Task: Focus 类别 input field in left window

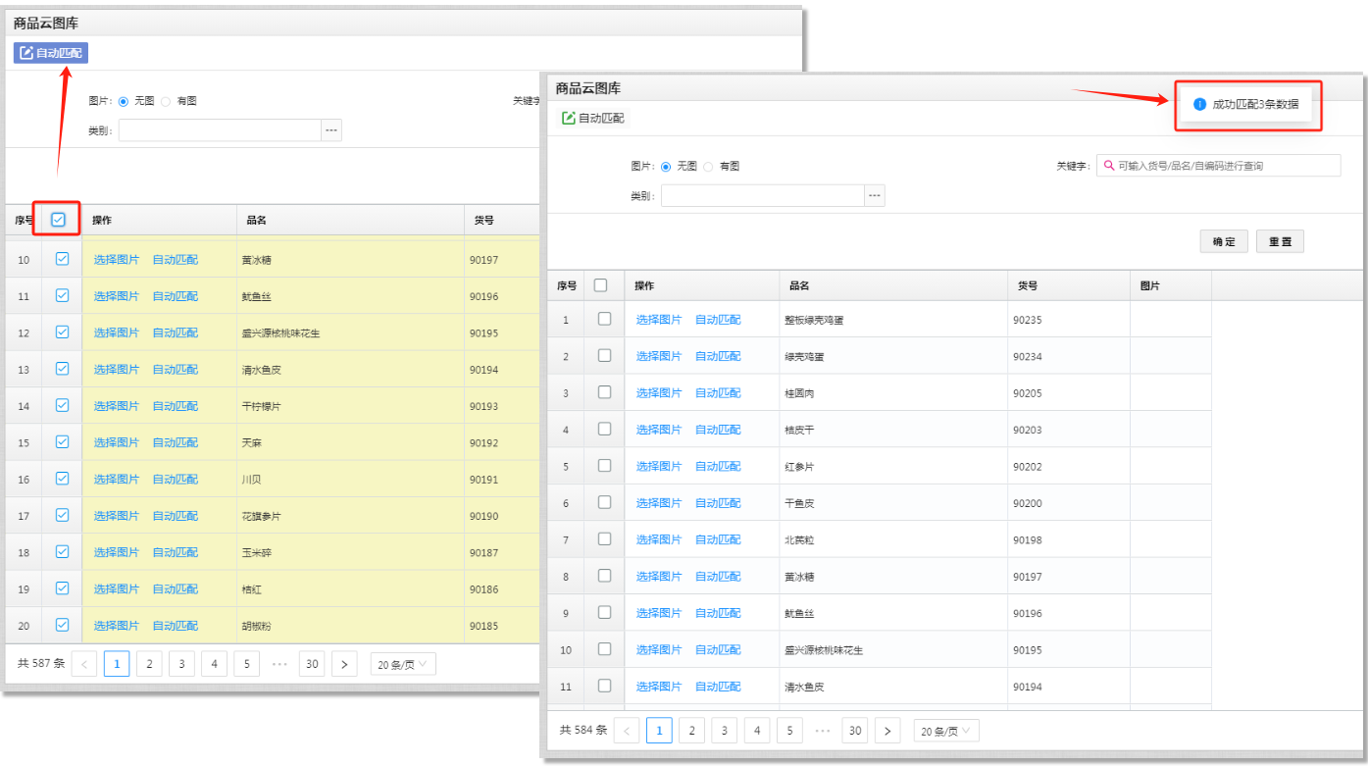Action: [x=220, y=130]
